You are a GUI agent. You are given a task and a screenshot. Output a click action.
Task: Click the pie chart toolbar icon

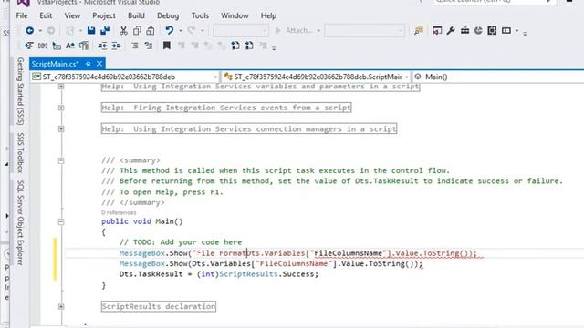478,30
